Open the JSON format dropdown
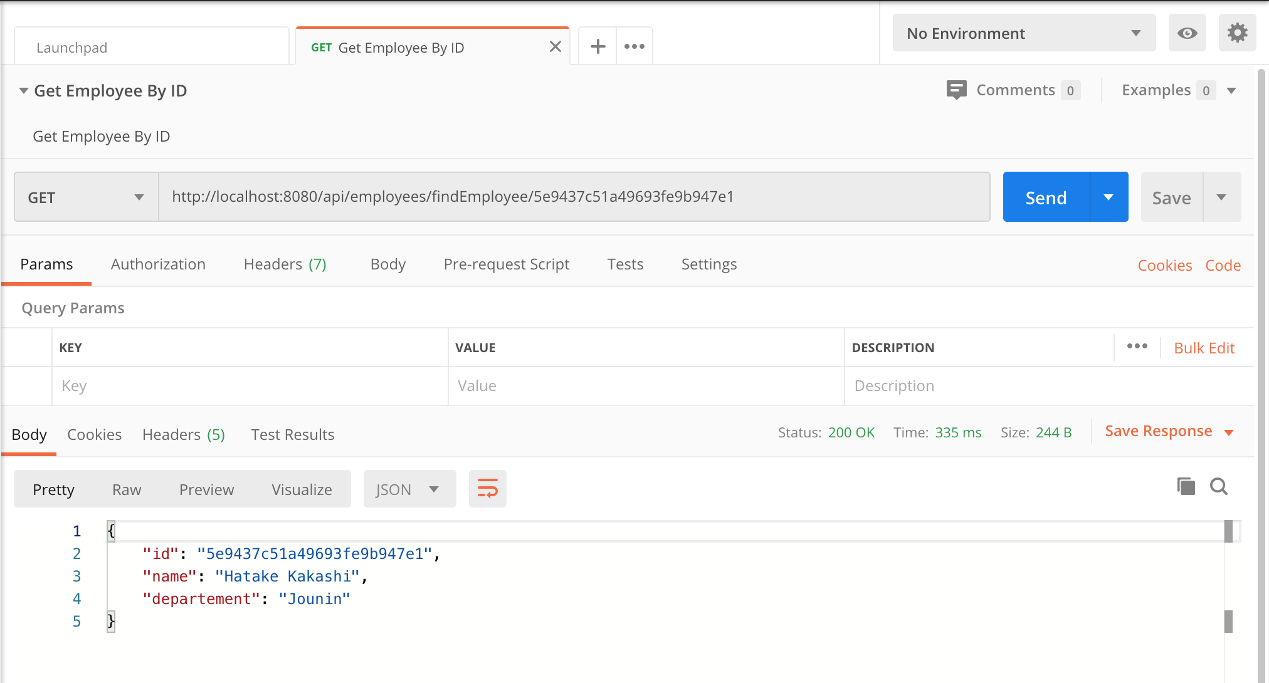Viewport: 1269px width, 683px height. [409, 489]
